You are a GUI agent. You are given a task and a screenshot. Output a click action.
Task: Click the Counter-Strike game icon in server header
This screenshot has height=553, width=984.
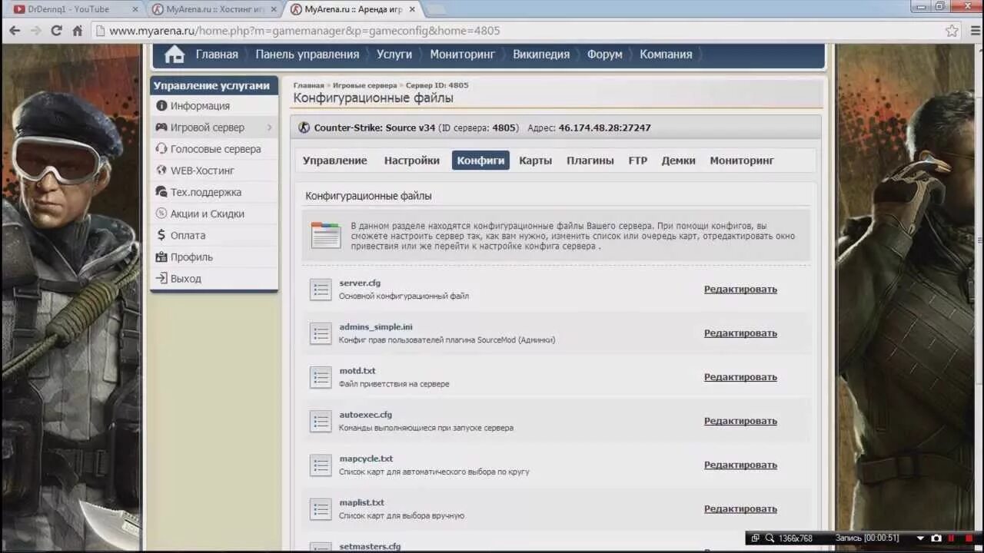tap(304, 127)
